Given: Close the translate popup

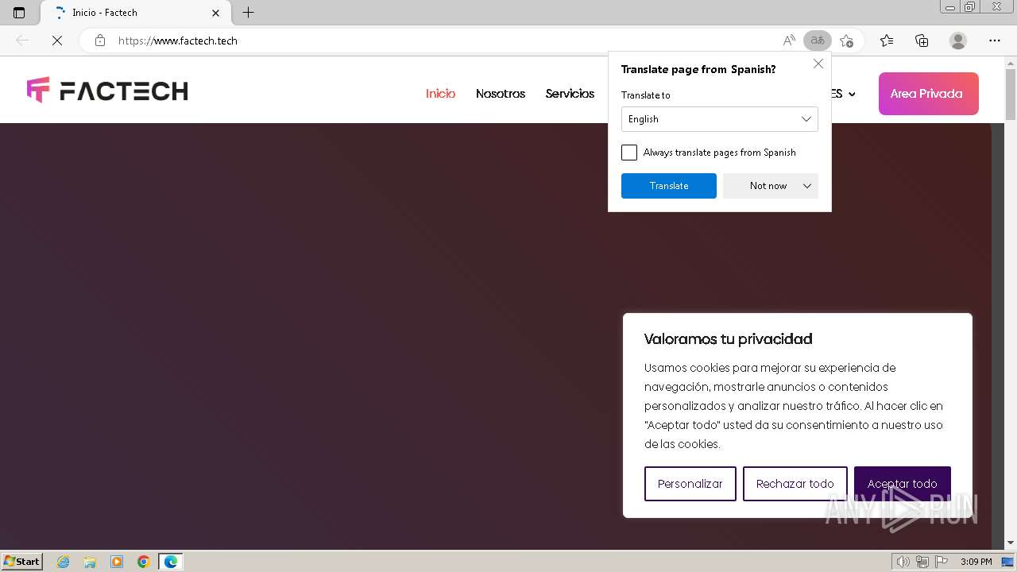Looking at the screenshot, I should point(818,64).
